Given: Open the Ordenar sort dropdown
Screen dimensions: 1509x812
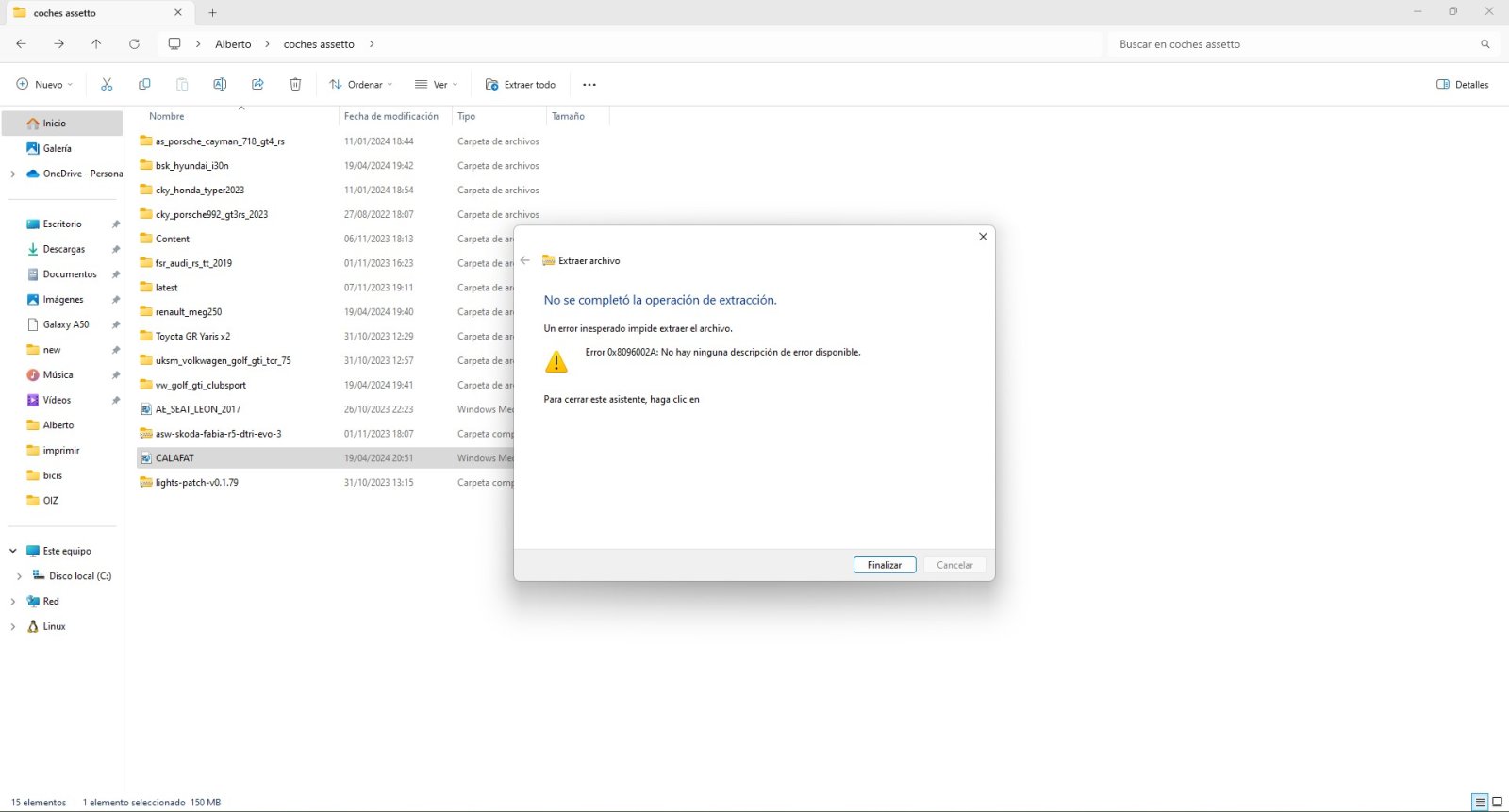Looking at the screenshot, I should [361, 85].
